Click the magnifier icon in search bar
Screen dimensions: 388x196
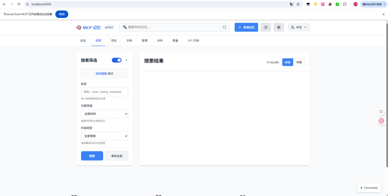point(225,27)
